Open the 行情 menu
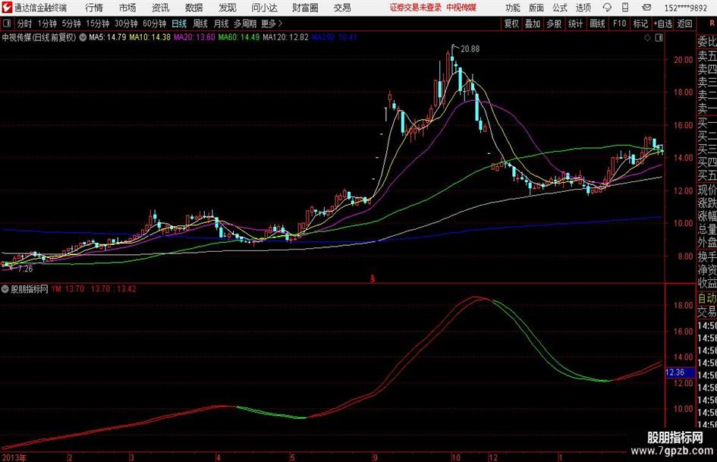 click(x=94, y=8)
